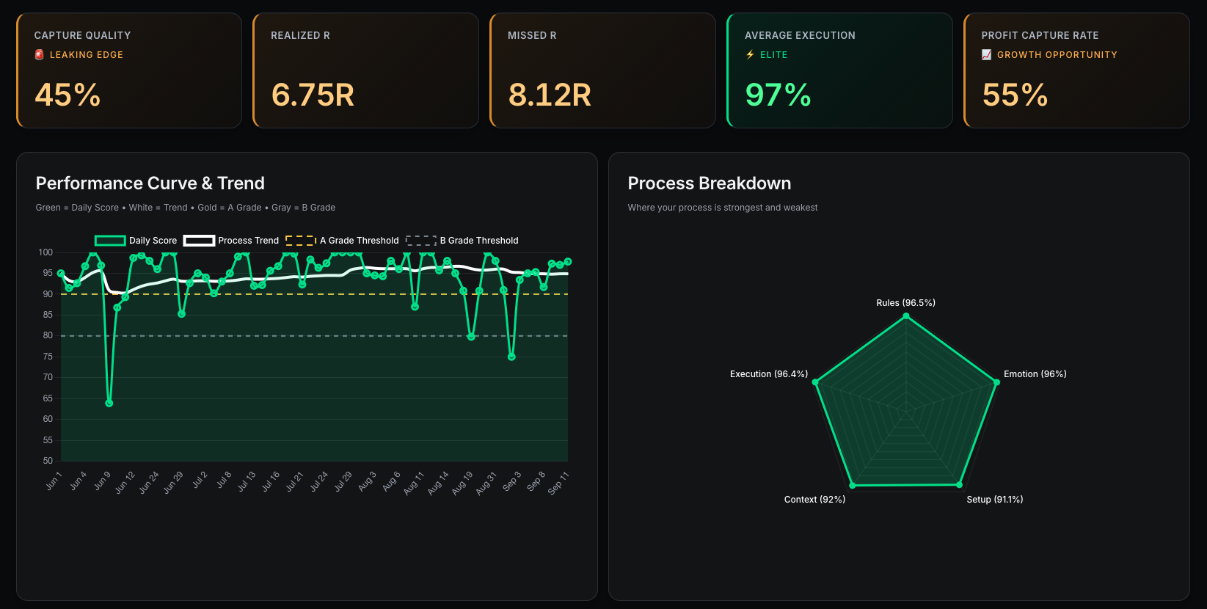
Task: Click the Execution vertex point on radar
Action: point(815,382)
